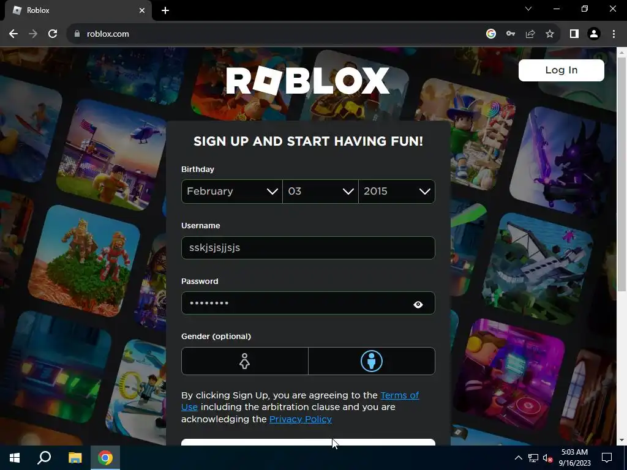Open the Windows Start menu

[x=15, y=458]
